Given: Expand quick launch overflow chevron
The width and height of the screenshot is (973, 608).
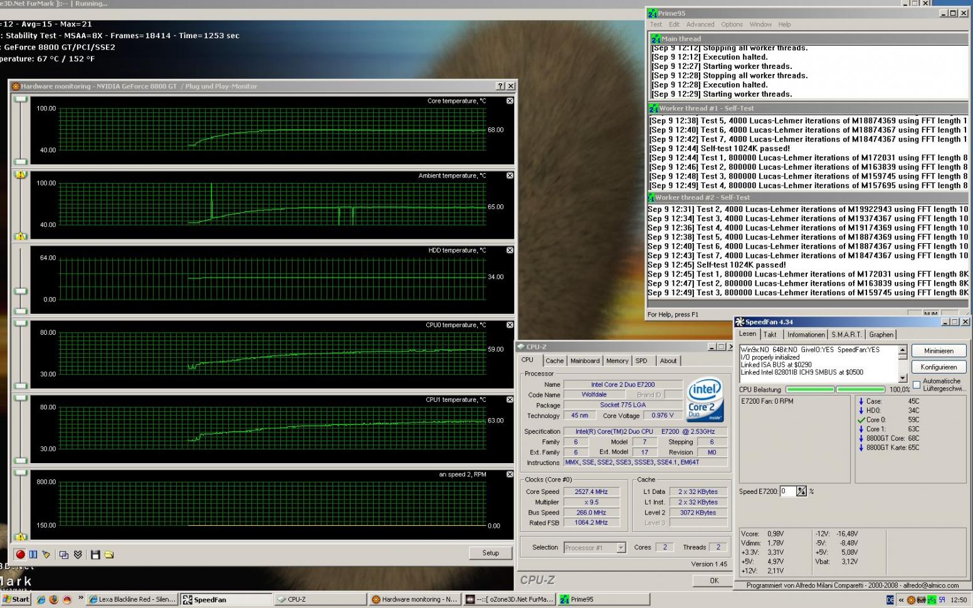Looking at the screenshot, I should [x=80, y=599].
